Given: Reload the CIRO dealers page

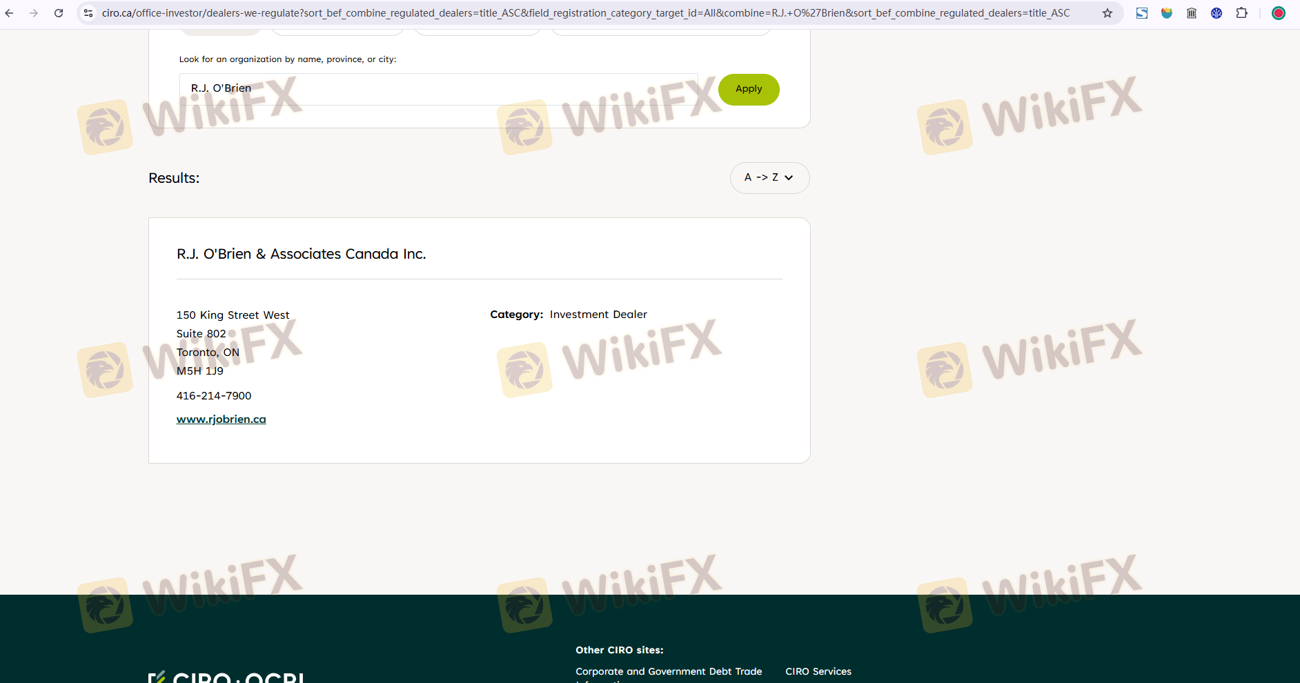Looking at the screenshot, I should (59, 13).
